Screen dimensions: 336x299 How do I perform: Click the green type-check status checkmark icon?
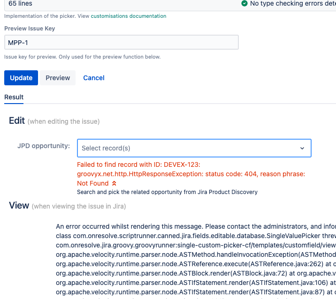point(244,3)
